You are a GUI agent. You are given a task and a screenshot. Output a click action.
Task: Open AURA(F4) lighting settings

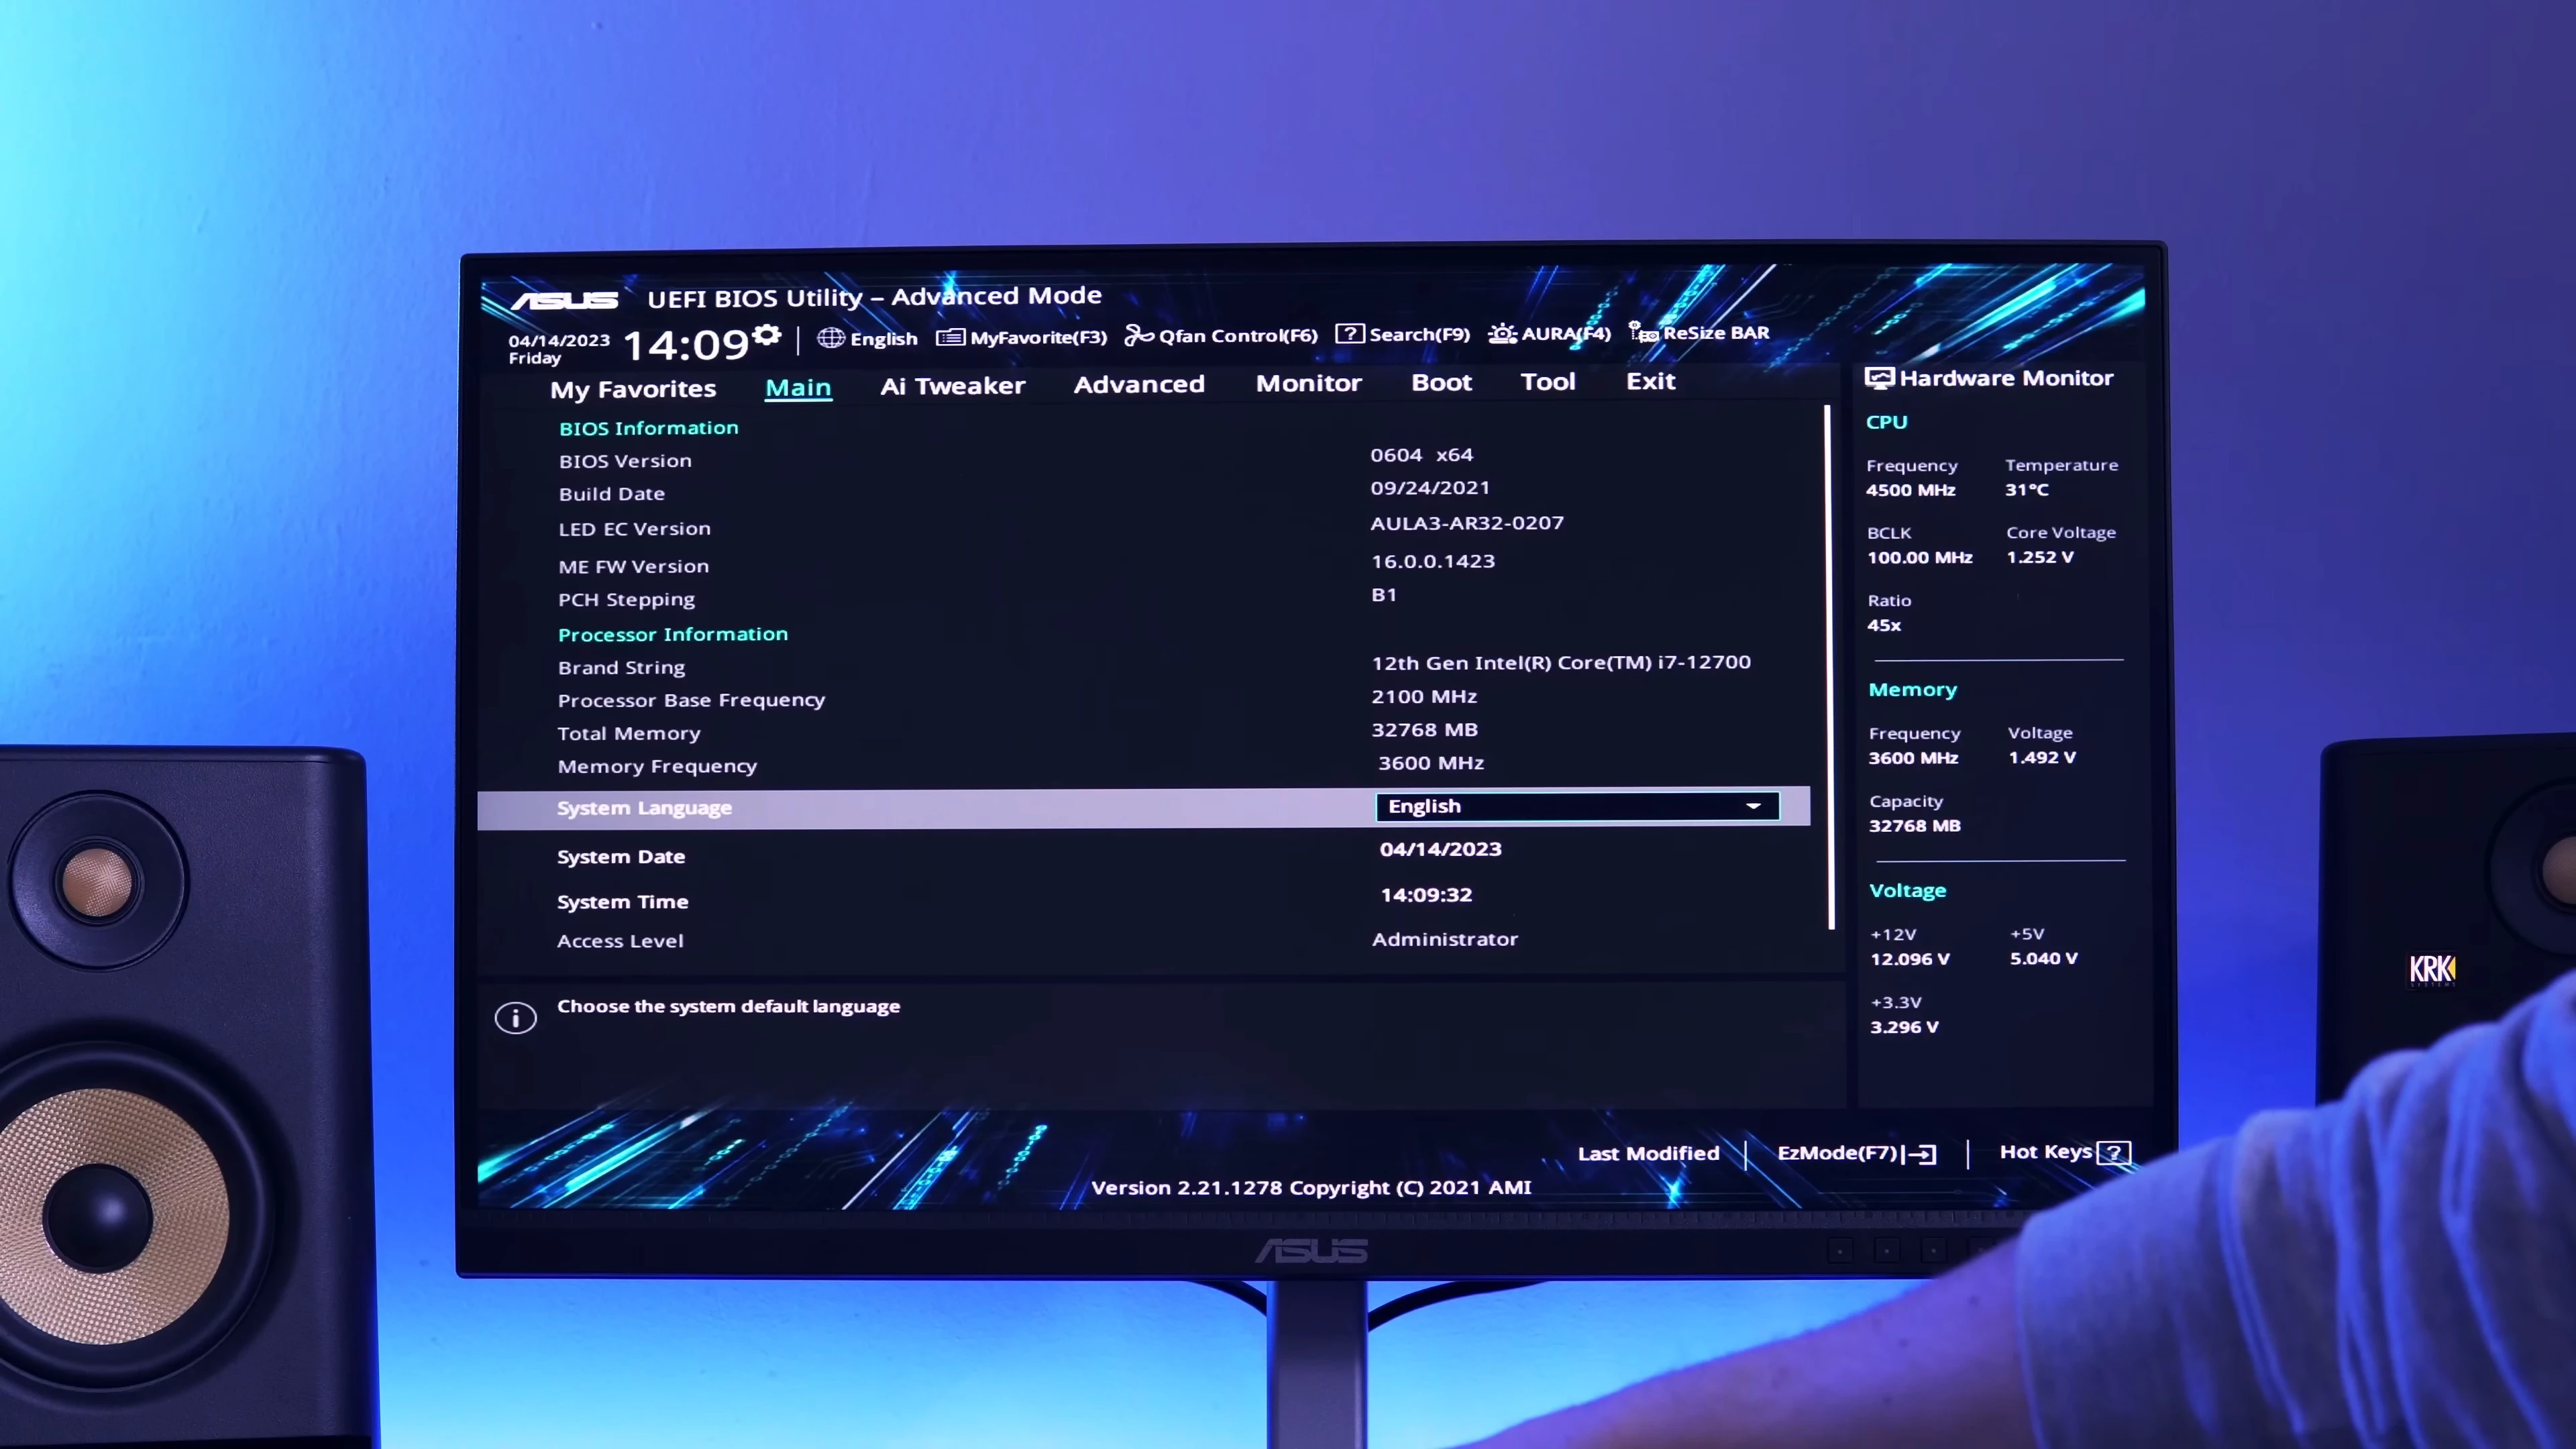(1549, 333)
